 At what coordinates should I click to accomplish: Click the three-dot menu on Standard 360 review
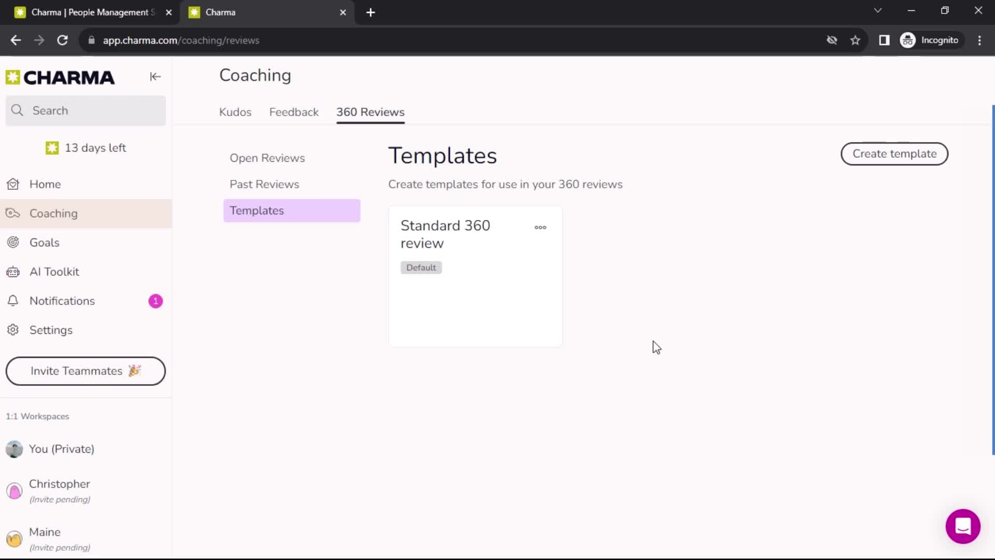point(541,228)
